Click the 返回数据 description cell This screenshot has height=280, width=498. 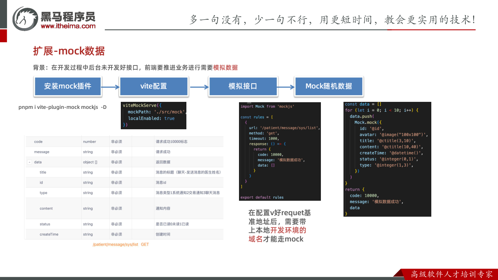[x=163, y=162]
